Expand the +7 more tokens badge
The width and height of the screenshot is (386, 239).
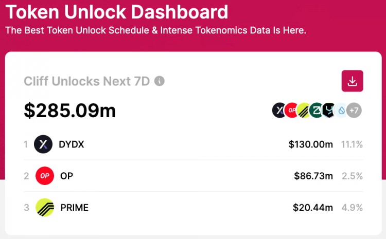(x=354, y=110)
